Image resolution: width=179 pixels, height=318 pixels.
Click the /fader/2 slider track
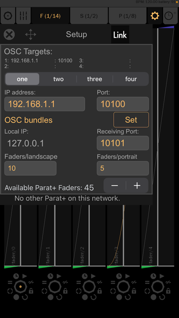click(x=89, y=235)
